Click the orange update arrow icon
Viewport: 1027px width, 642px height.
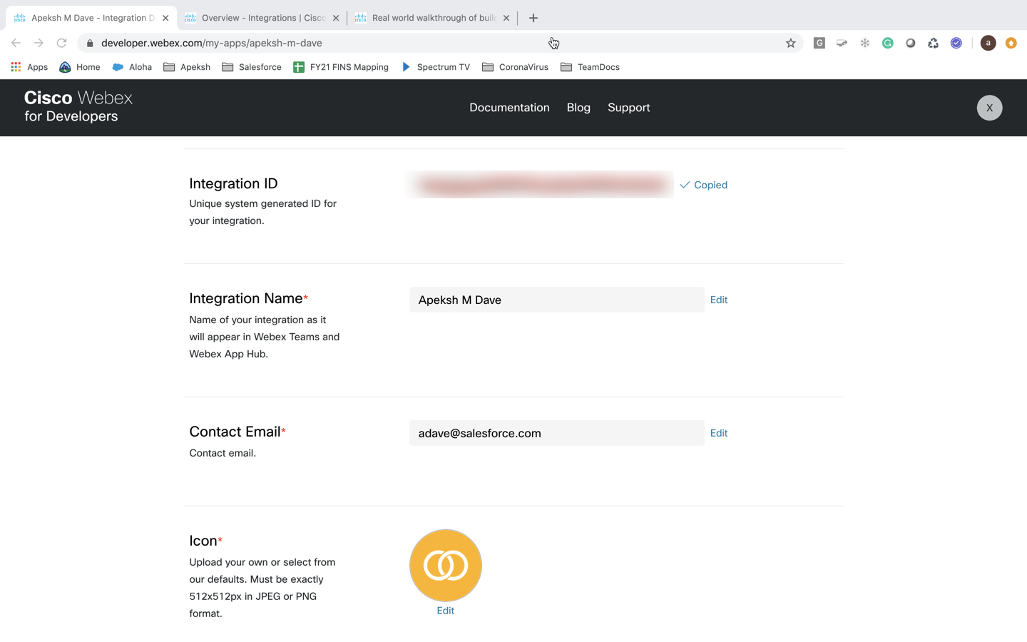1011,43
